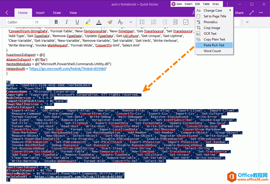Toggle bold formatting
Viewport: 270px width, 184px height.
56,22
